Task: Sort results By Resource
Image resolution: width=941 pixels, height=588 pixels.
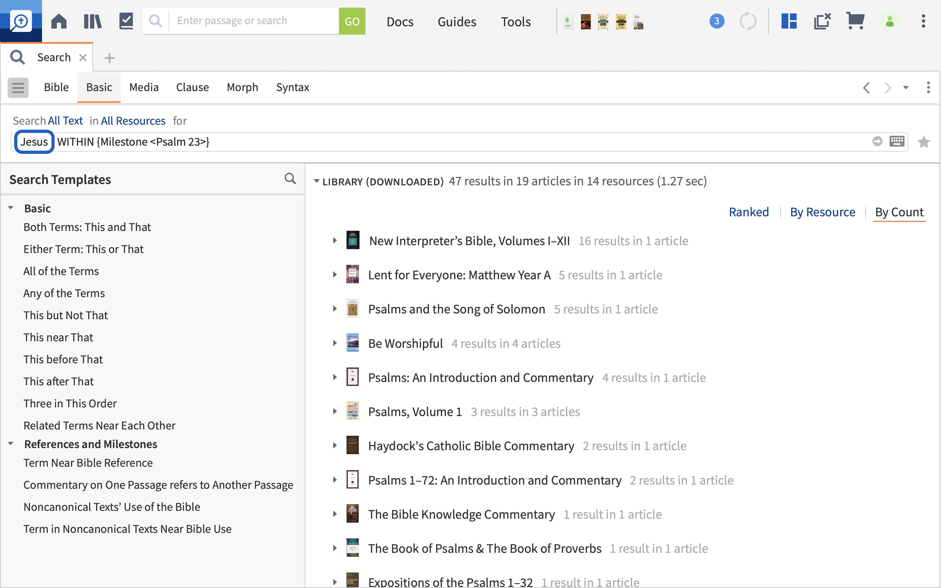Action: [x=822, y=212]
